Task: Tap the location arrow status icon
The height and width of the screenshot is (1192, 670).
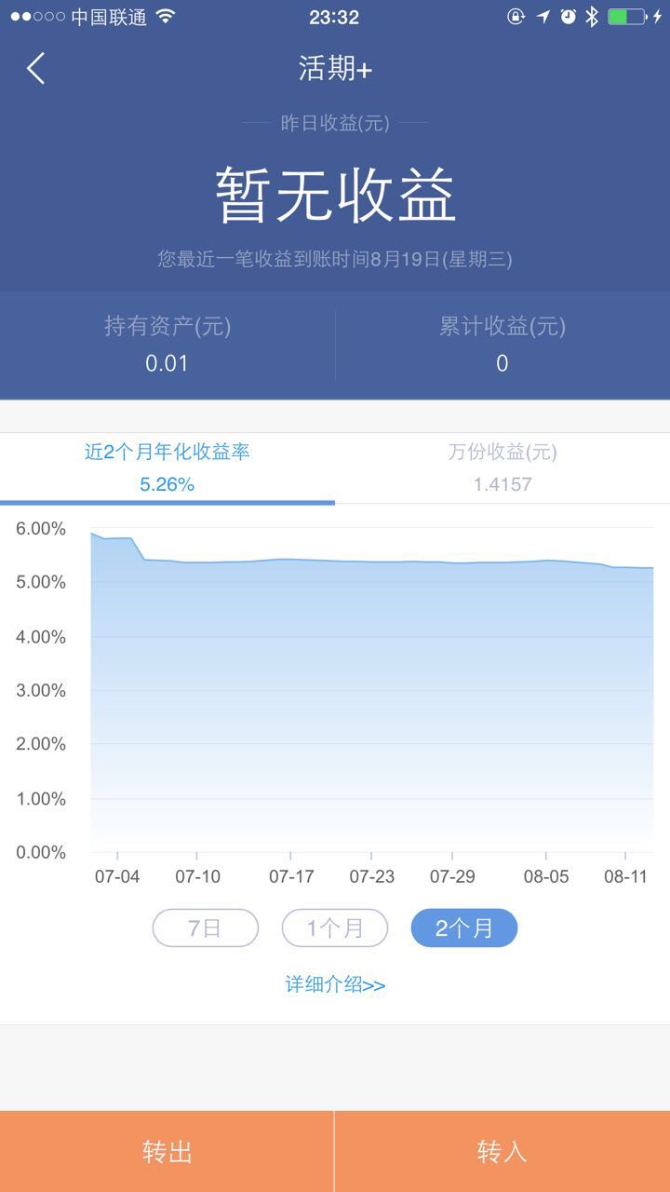Action: (x=543, y=17)
